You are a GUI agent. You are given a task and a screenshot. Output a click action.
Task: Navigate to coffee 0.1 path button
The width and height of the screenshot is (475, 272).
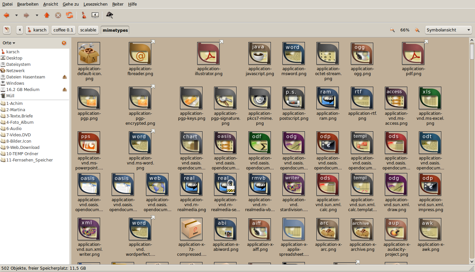coord(63,30)
